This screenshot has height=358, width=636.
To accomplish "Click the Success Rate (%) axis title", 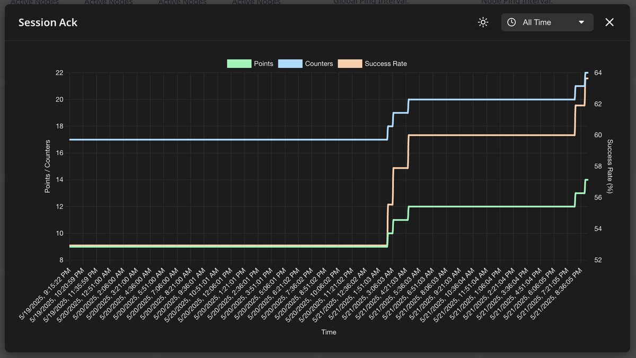I will click(x=610, y=166).
